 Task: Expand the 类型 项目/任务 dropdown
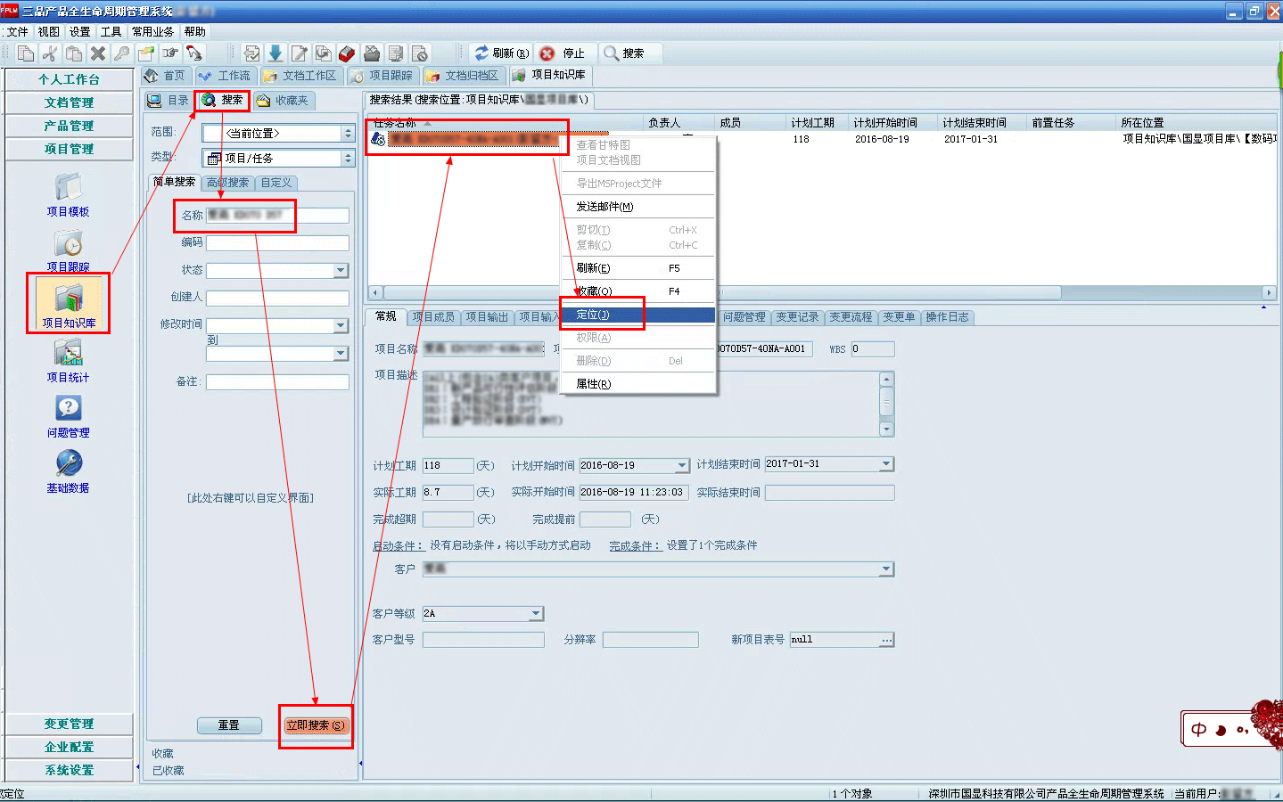pyautogui.click(x=348, y=158)
